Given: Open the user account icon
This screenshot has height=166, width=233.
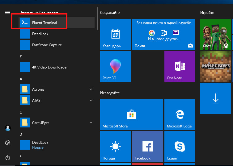Looking at the screenshot, I should [x=8, y=128].
